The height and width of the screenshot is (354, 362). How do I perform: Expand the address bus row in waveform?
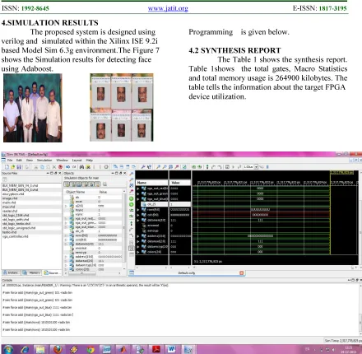click(x=138, y=236)
